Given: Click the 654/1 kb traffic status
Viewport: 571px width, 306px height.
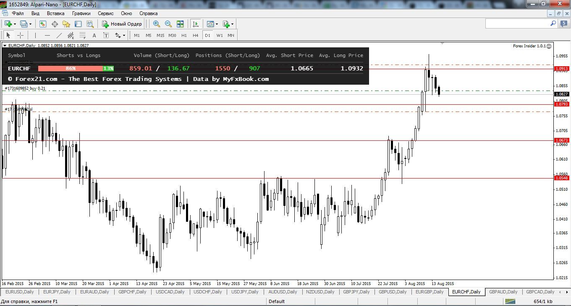Looking at the screenshot, I should [x=543, y=301].
